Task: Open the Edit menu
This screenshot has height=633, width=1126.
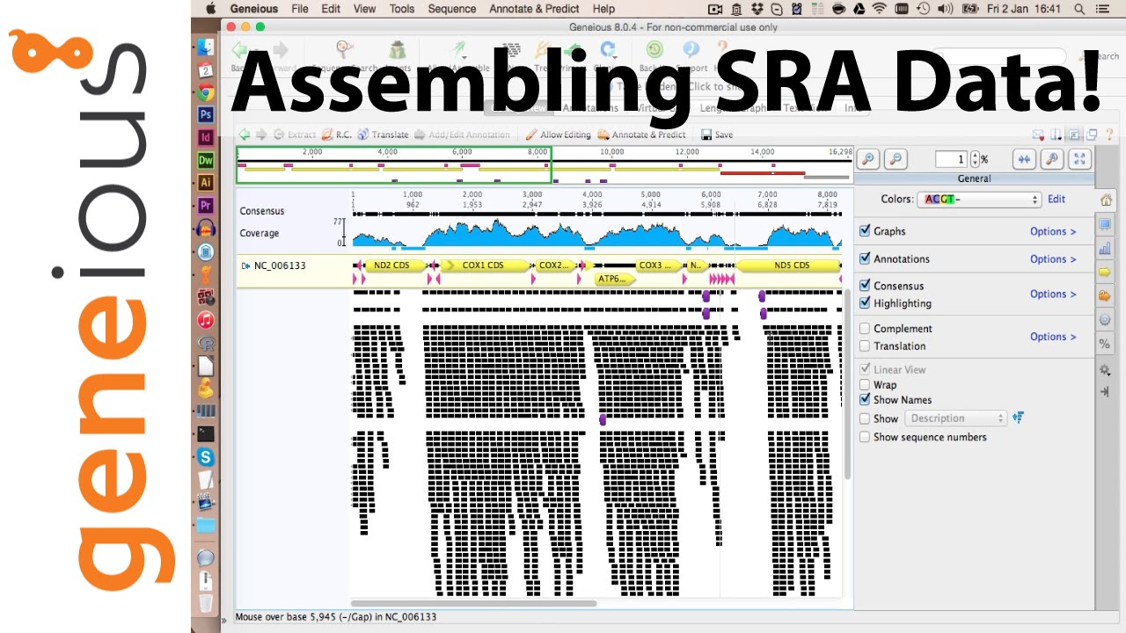Action: pyautogui.click(x=331, y=9)
